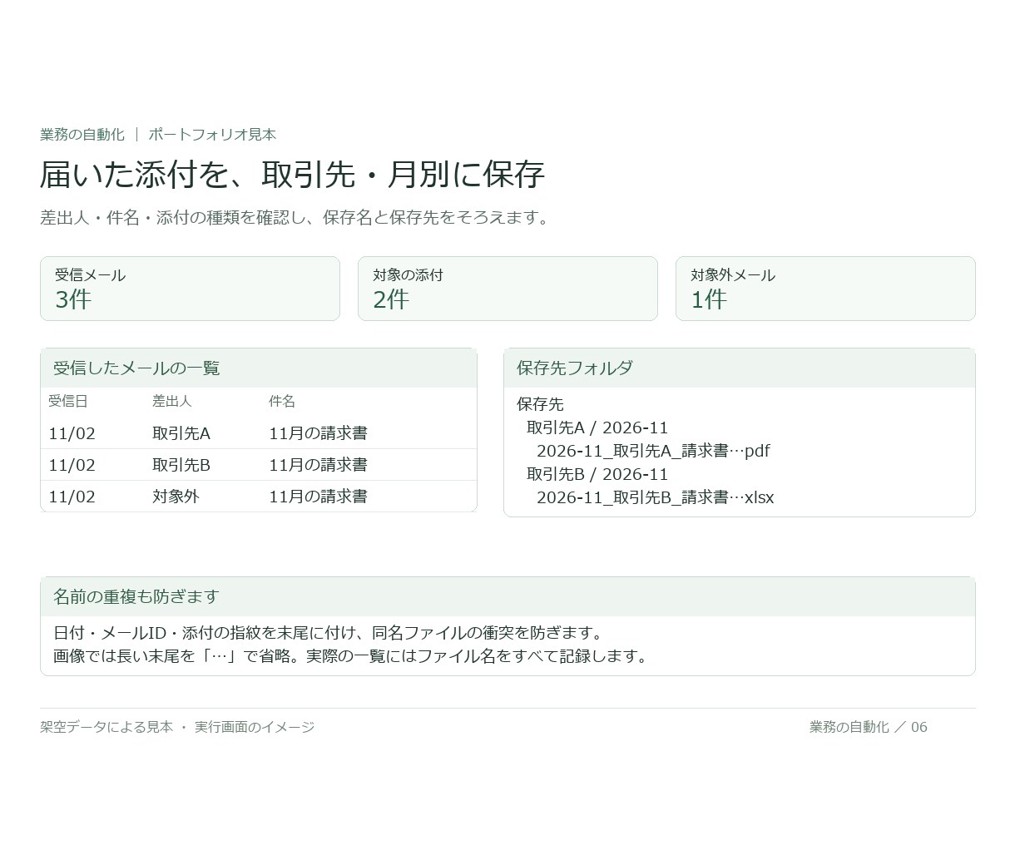Click the 名前の重複も防ぎます panel header

coord(507,596)
